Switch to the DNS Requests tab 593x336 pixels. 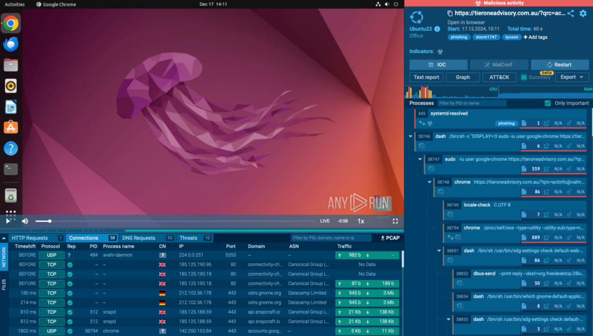coord(138,238)
